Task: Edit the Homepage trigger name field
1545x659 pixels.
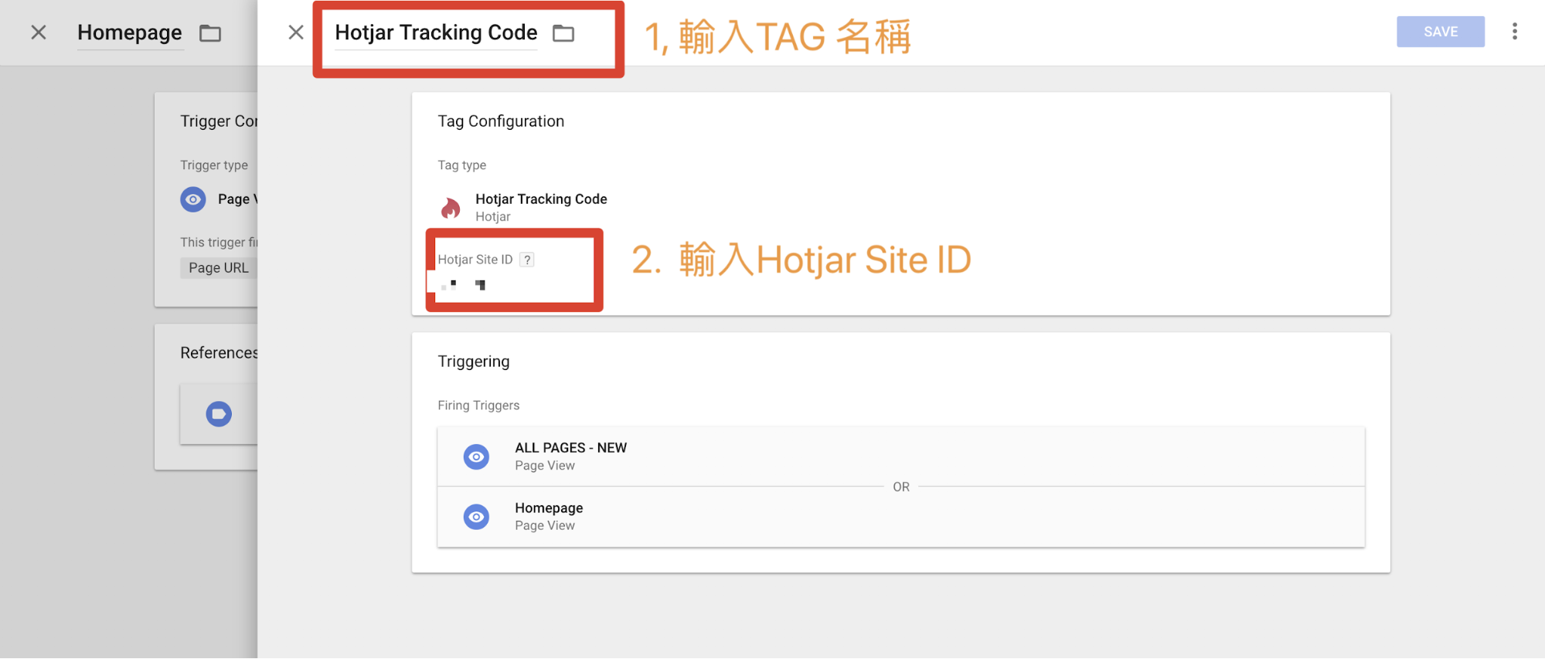Action: tap(130, 33)
